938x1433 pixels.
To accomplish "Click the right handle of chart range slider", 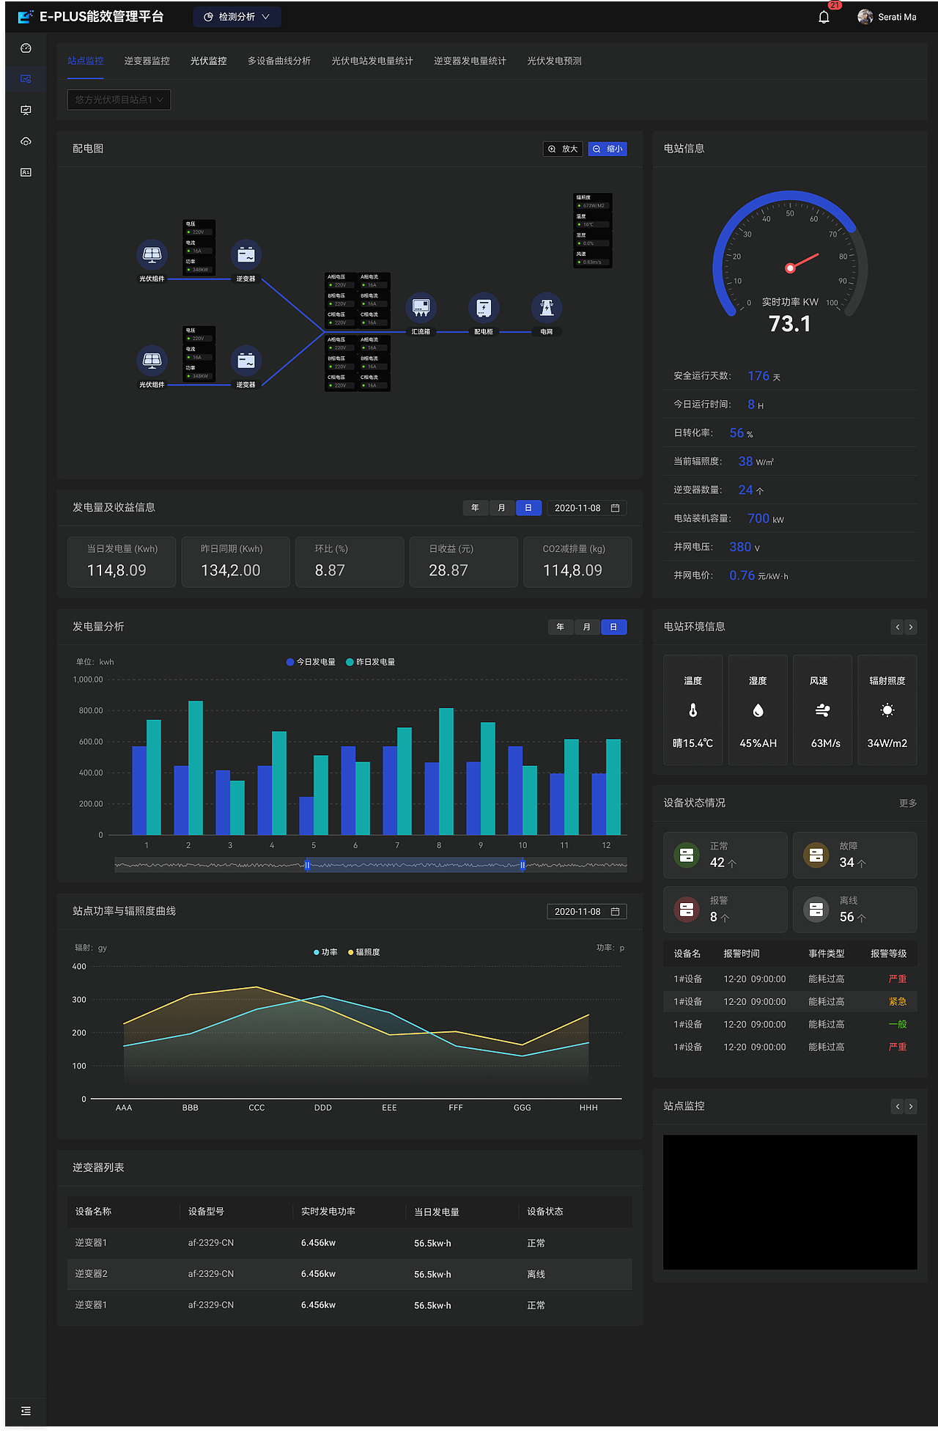I will (522, 866).
